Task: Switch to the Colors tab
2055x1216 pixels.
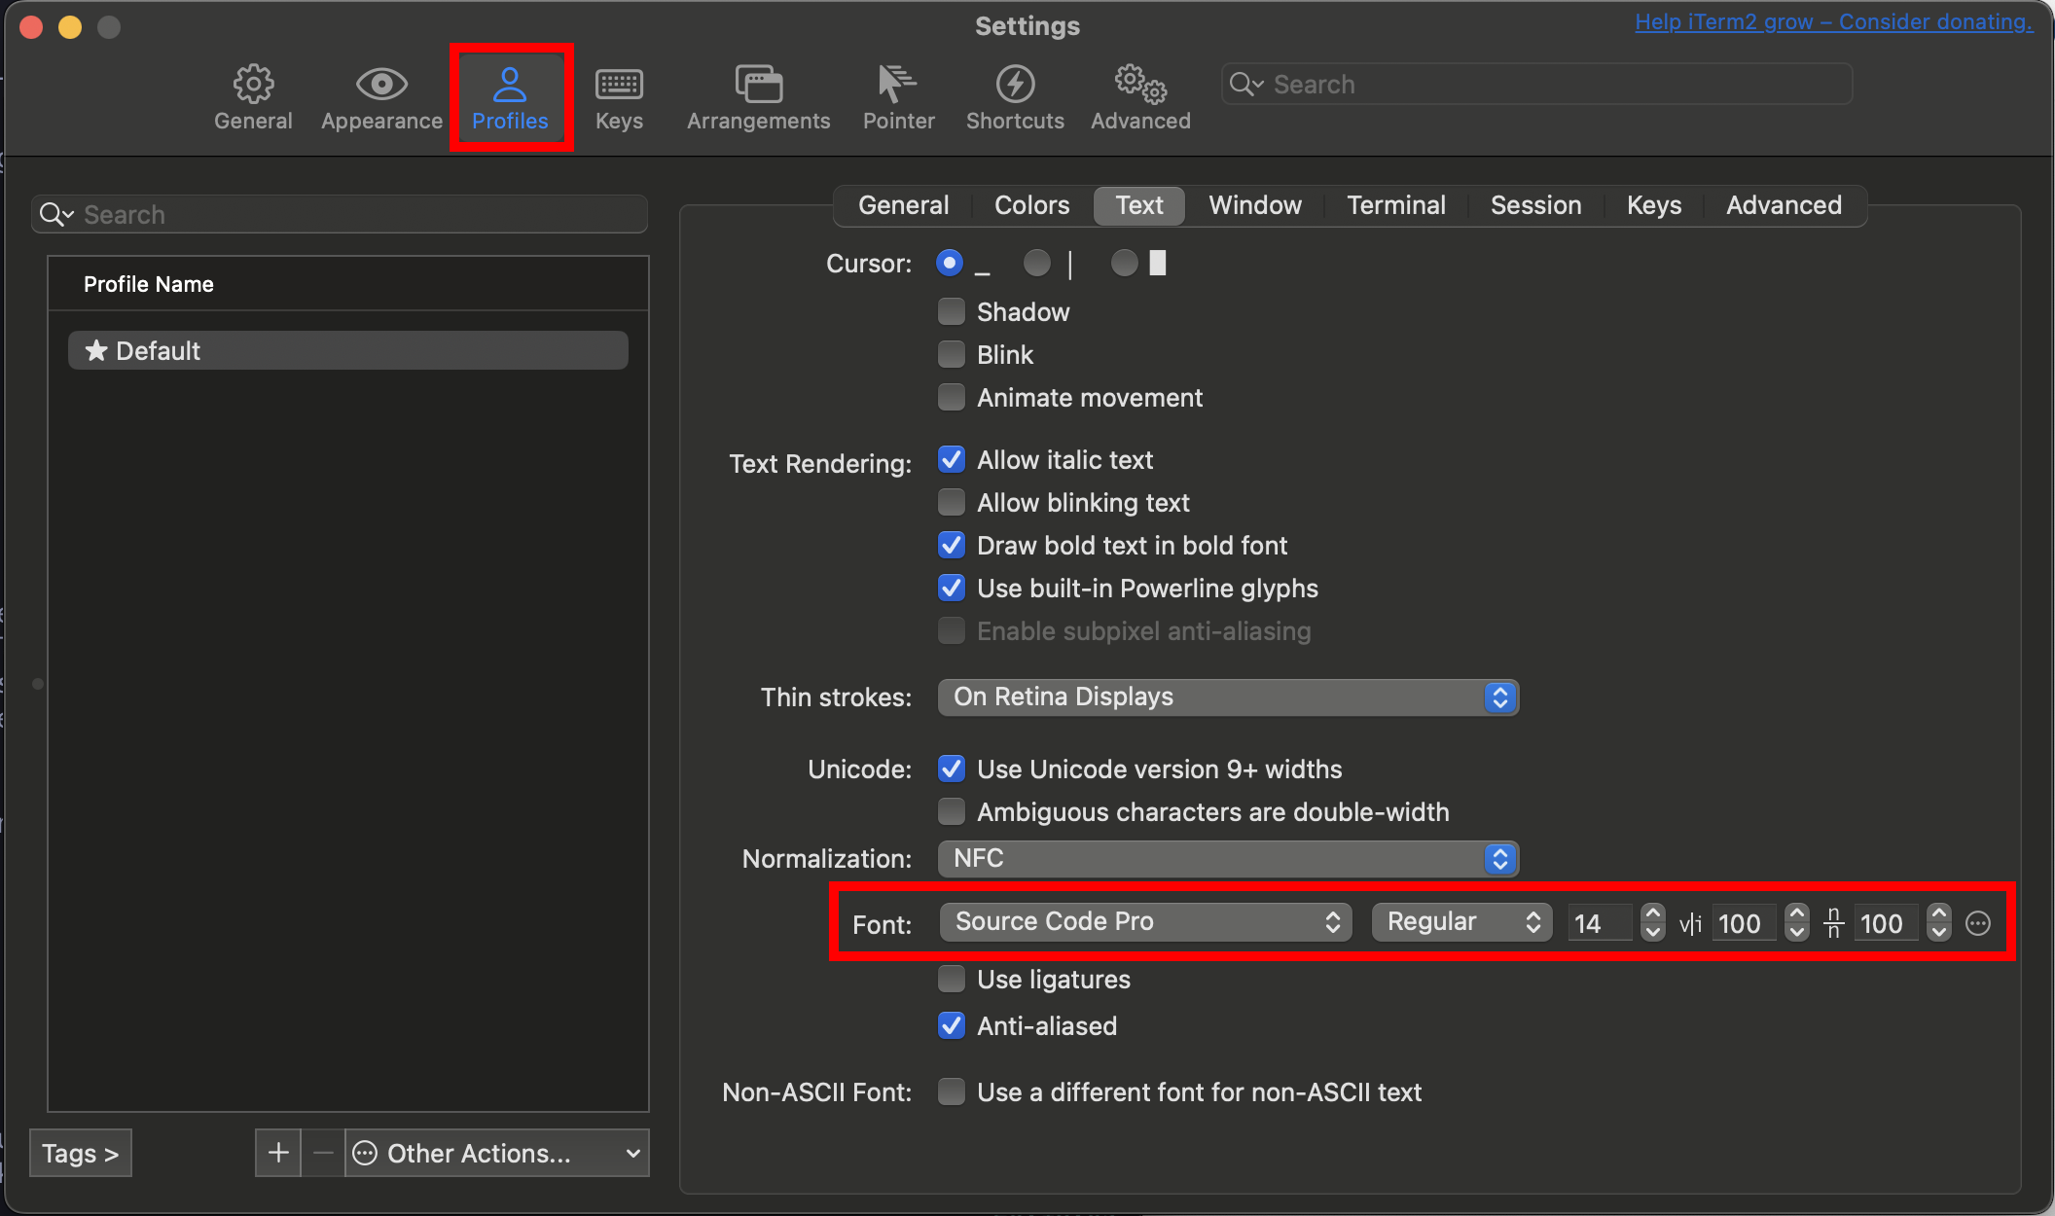Action: coord(1031,205)
